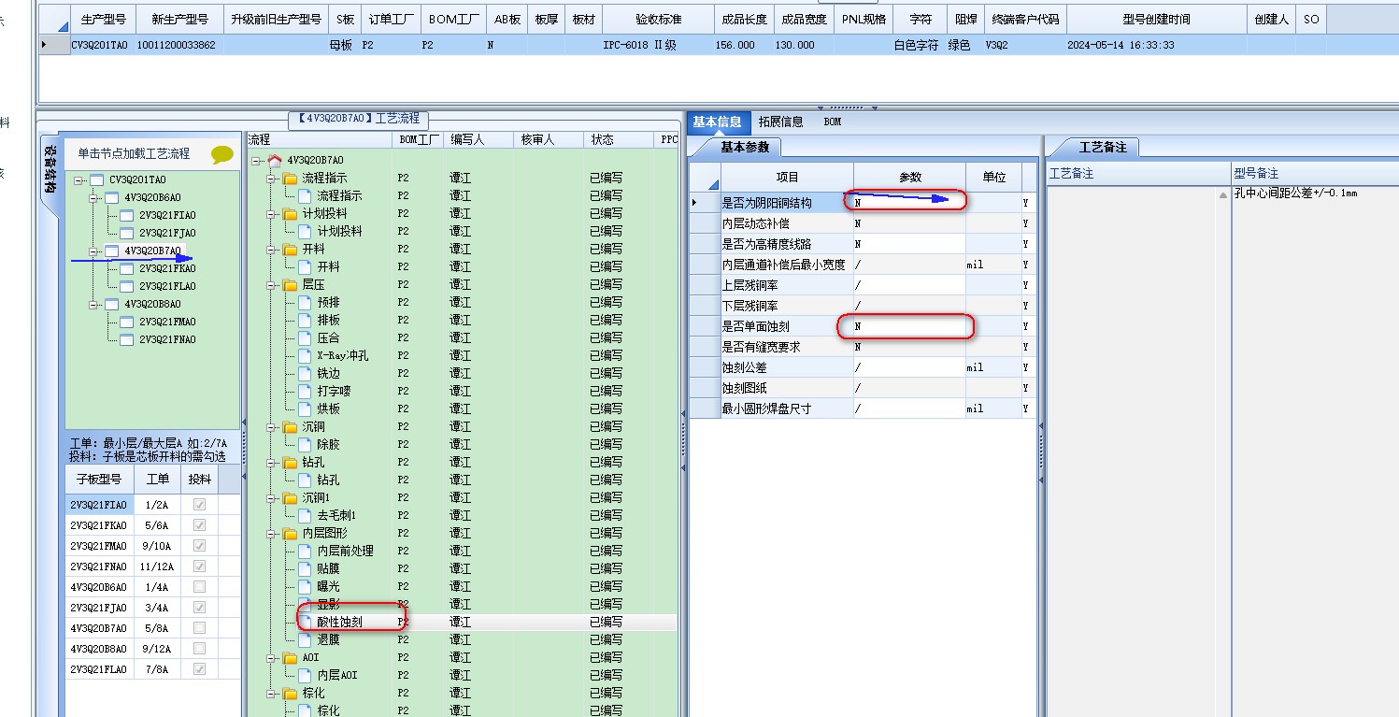
Task: Click the node icon of 2V3Q21FNA0
Action: point(127,340)
